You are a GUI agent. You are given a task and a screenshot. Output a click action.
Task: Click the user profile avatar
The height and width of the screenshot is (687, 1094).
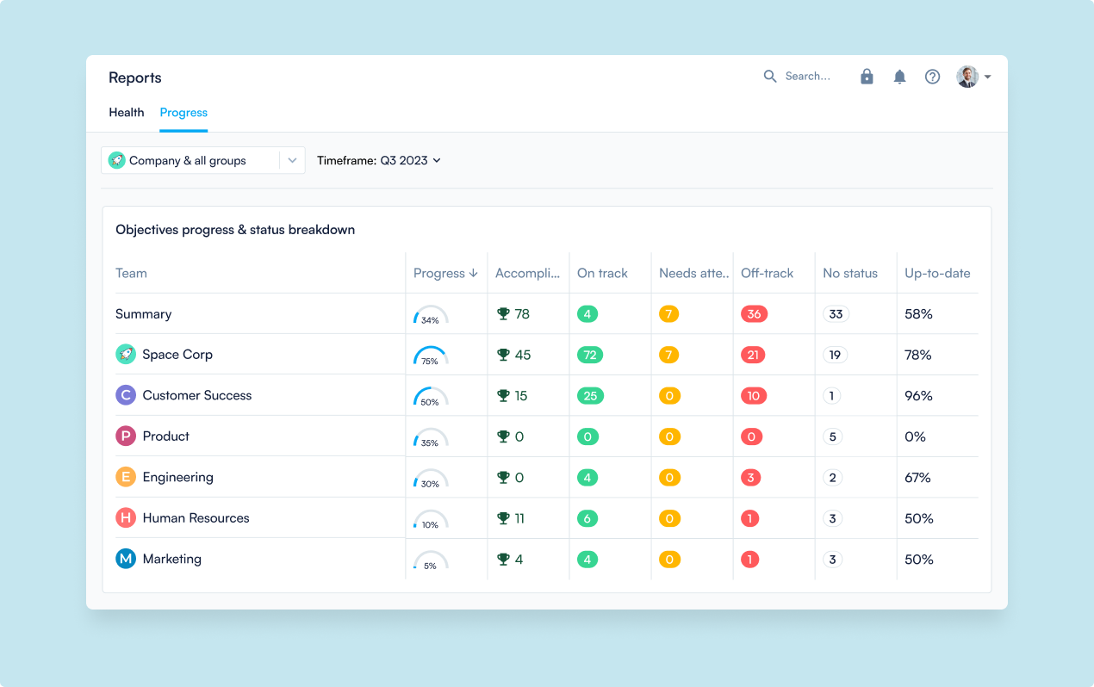967,77
